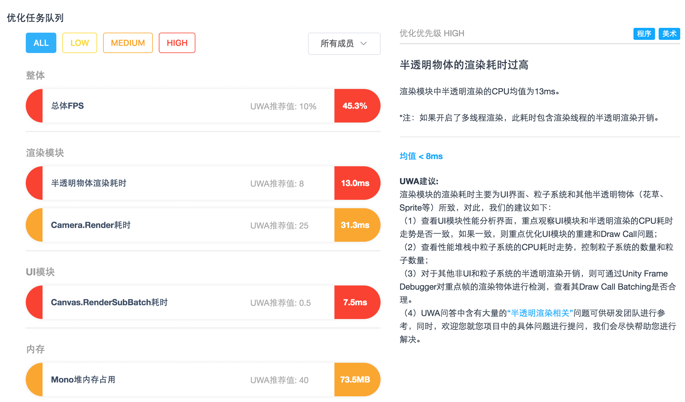The height and width of the screenshot is (402, 685).
Task: Click the 7.5ms value badge
Action: pyautogui.click(x=357, y=302)
